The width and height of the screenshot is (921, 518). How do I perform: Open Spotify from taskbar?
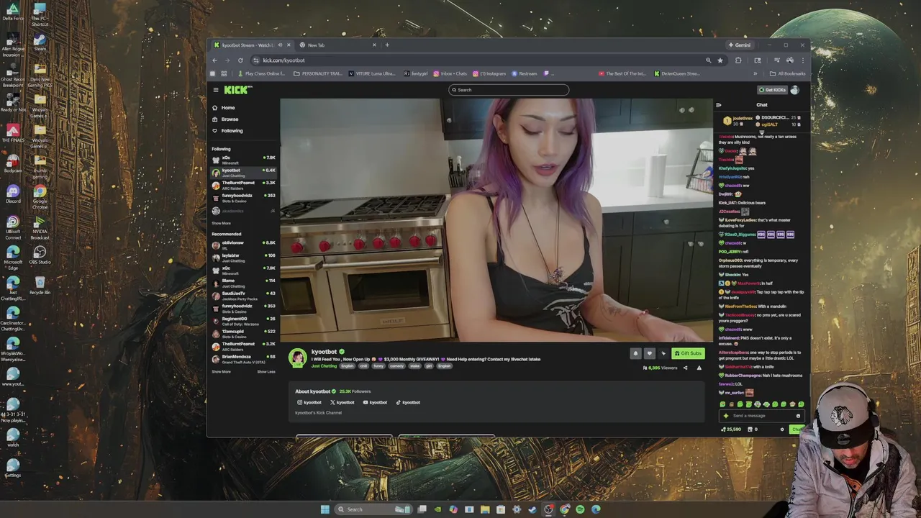click(580, 509)
